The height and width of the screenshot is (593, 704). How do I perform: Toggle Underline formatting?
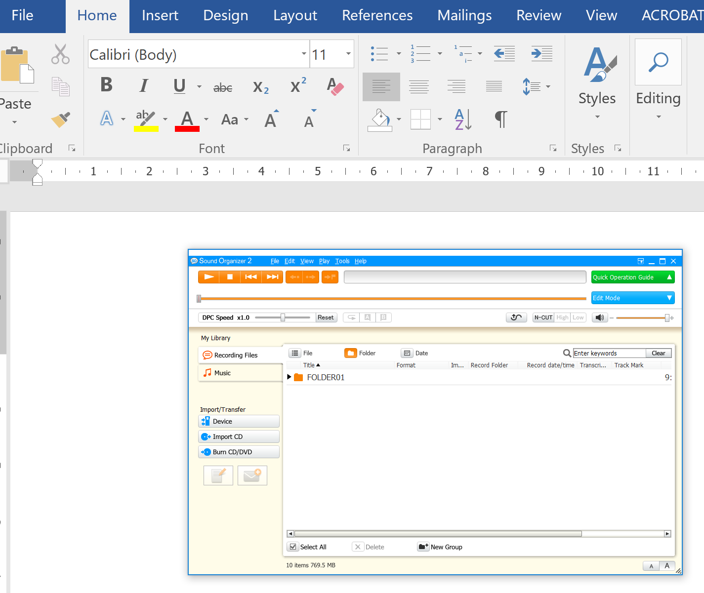(x=179, y=86)
